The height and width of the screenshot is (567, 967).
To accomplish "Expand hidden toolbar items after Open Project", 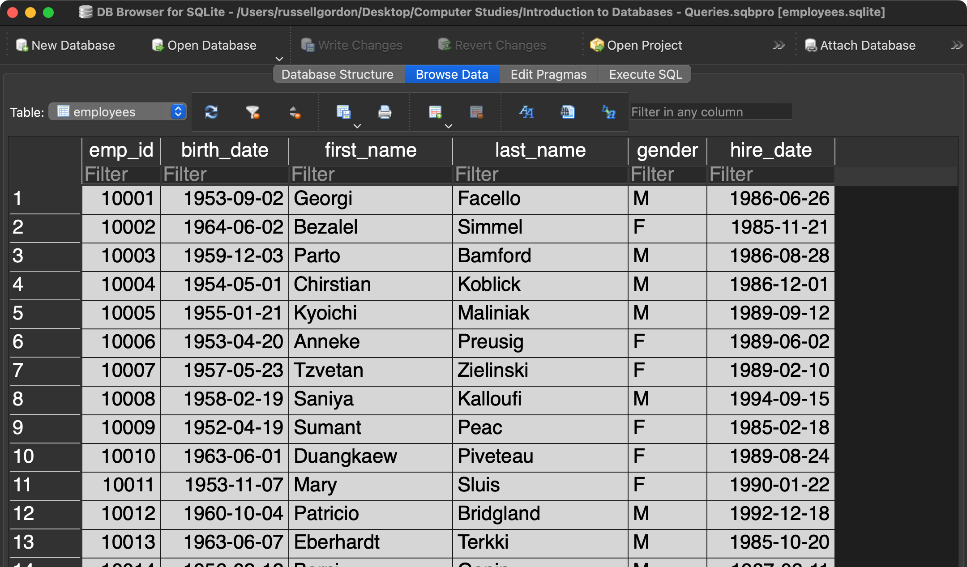I will coord(779,45).
